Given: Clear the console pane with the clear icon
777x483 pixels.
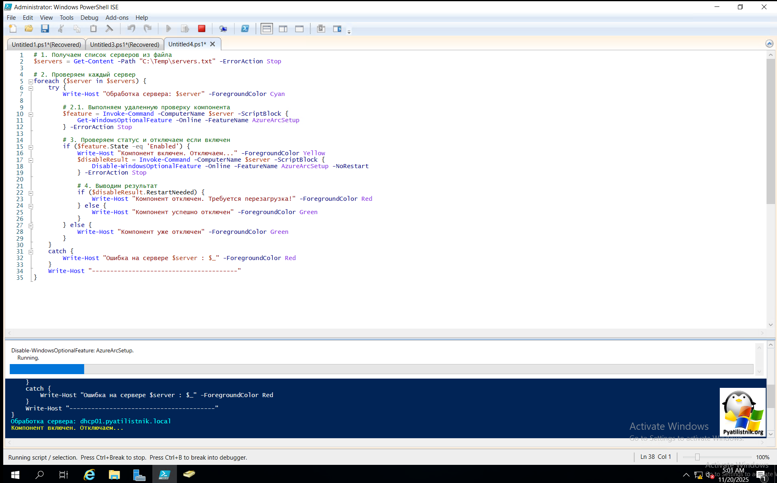Looking at the screenshot, I should coord(109,29).
